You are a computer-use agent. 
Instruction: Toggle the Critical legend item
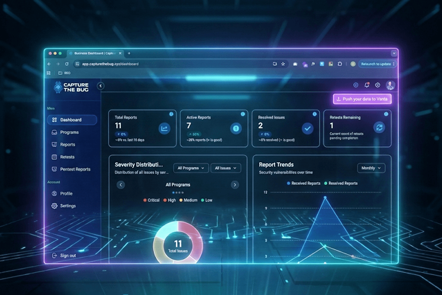coord(151,200)
